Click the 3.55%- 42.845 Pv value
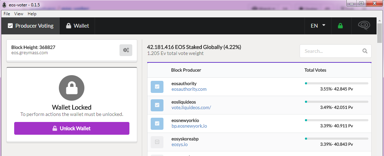 pyautogui.click(x=336, y=89)
